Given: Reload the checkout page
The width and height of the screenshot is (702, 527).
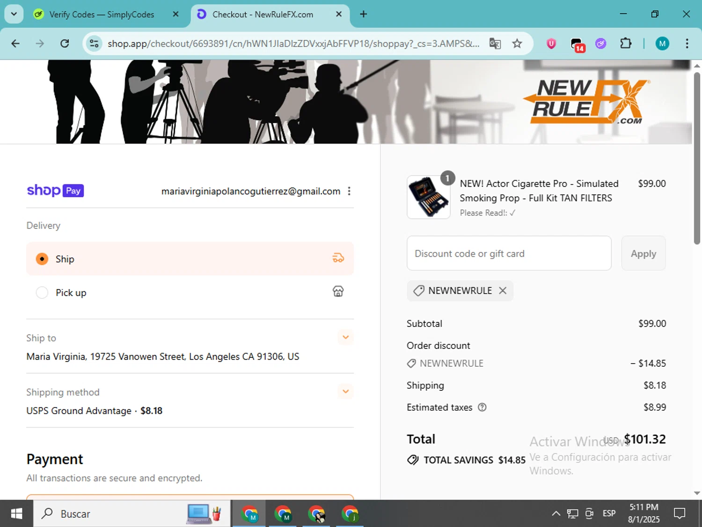Looking at the screenshot, I should [65, 44].
